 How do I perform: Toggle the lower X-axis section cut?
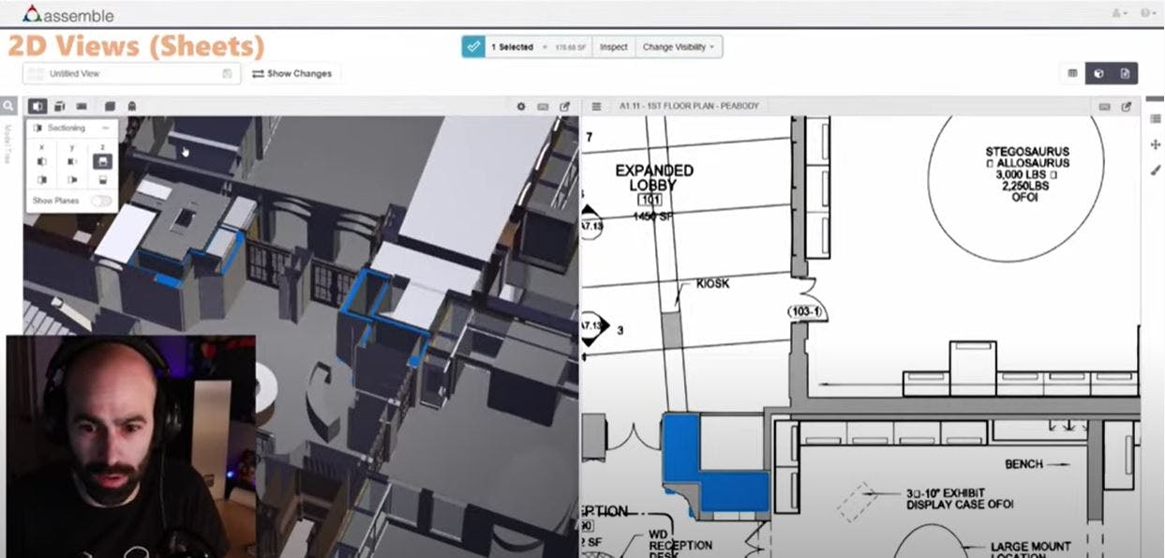coord(41,179)
